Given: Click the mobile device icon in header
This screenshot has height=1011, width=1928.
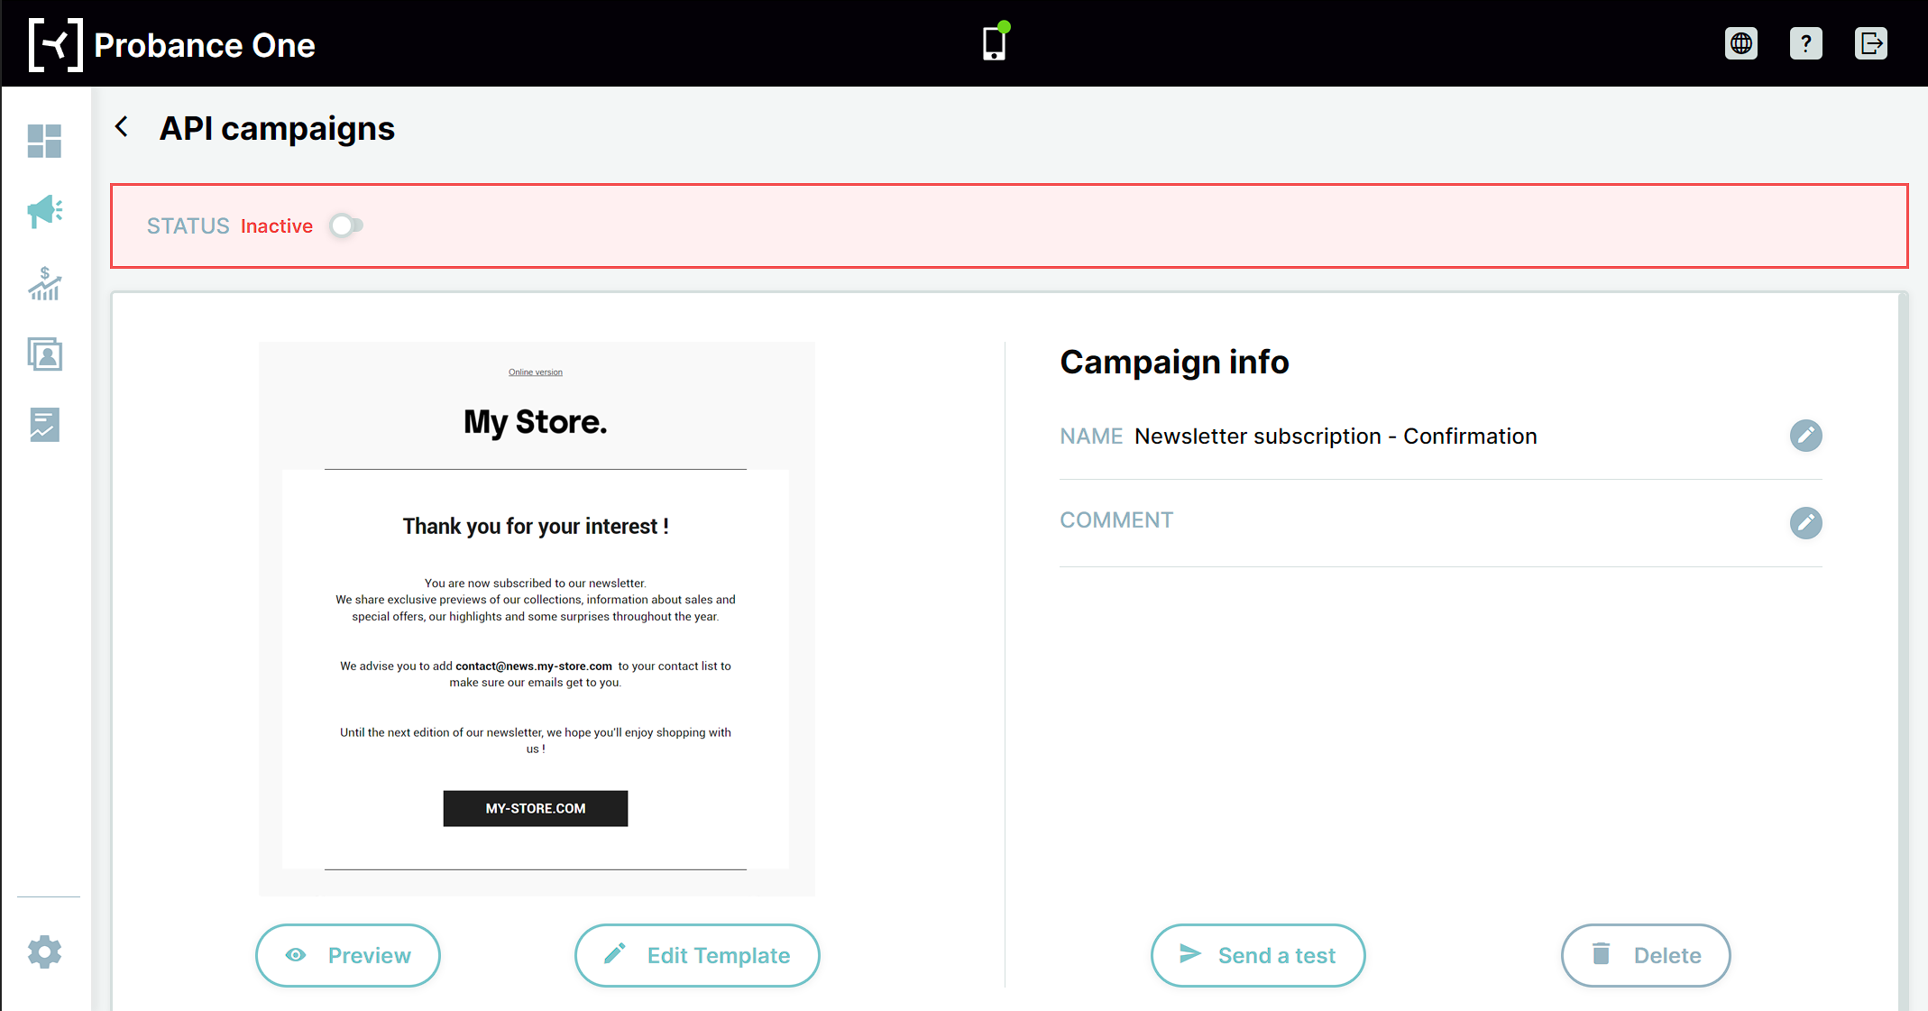Looking at the screenshot, I should (x=996, y=41).
